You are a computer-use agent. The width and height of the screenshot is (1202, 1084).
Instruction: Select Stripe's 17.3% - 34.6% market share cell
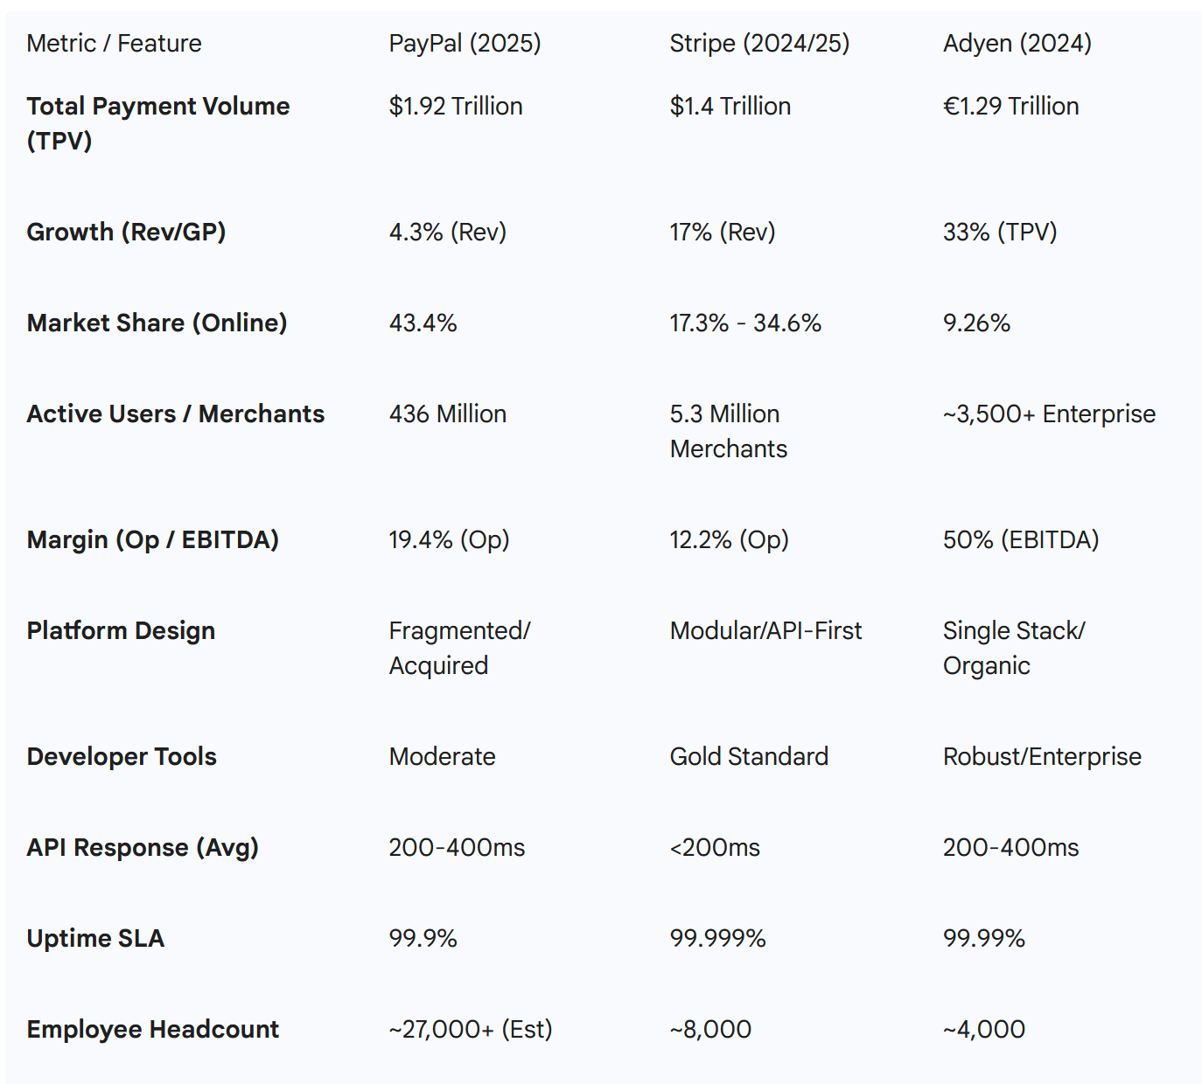745,323
